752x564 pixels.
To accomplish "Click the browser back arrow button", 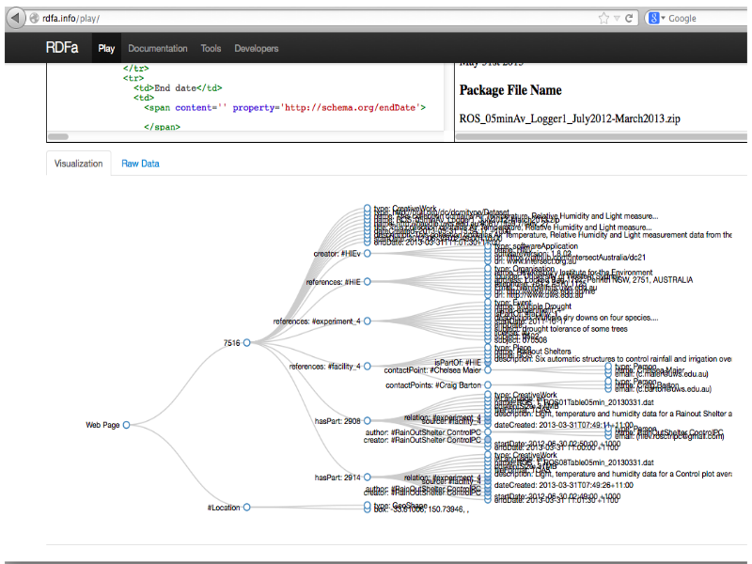I will pyautogui.click(x=16, y=18).
